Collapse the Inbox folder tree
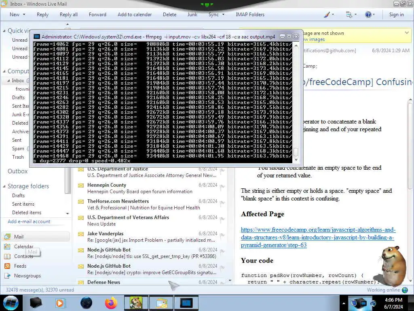Viewport: 414px width, 311px height. [8, 81]
